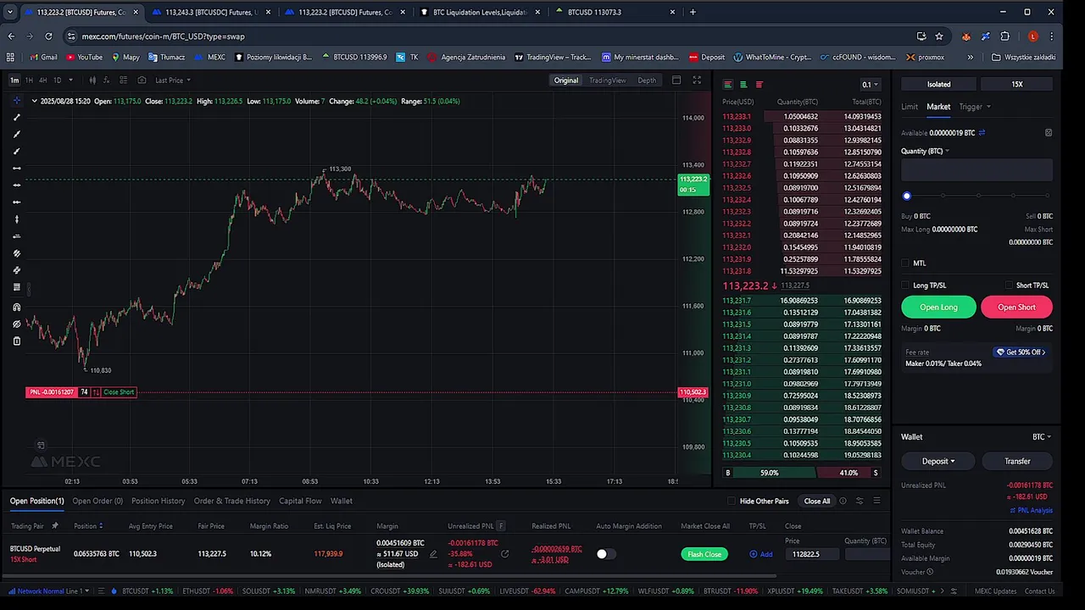Image resolution: width=1085 pixels, height=610 pixels.
Task: Click the Open Long button
Action: pyautogui.click(x=938, y=307)
